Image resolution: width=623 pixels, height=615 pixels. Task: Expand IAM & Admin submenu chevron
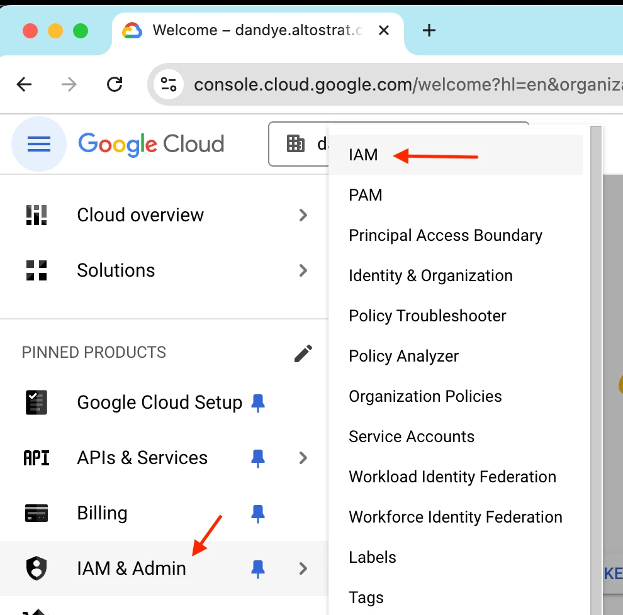tap(303, 568)
